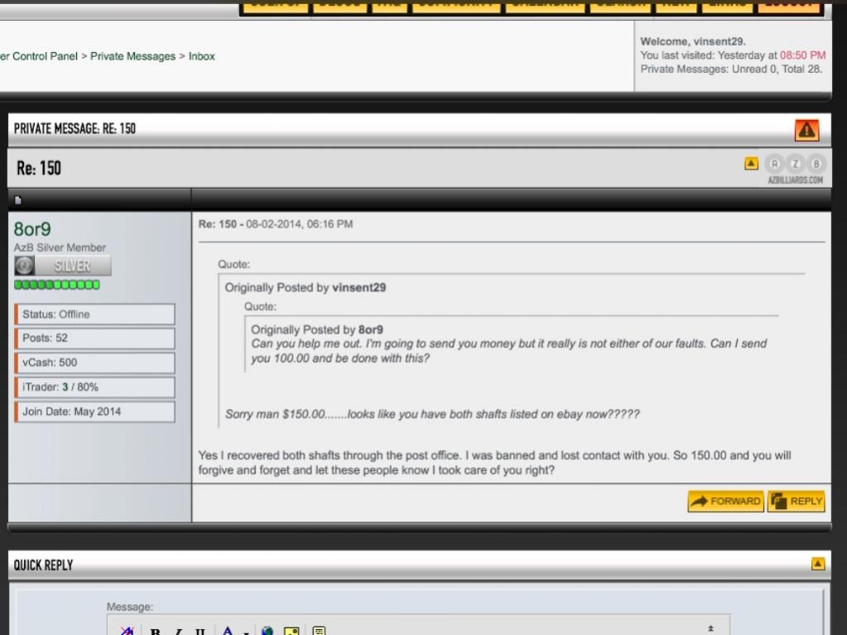
Task: Click the Silver member badge
Action: tap(63, 267)
